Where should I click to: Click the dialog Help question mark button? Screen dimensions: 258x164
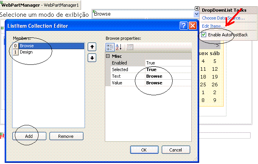[x=184, y=26]
